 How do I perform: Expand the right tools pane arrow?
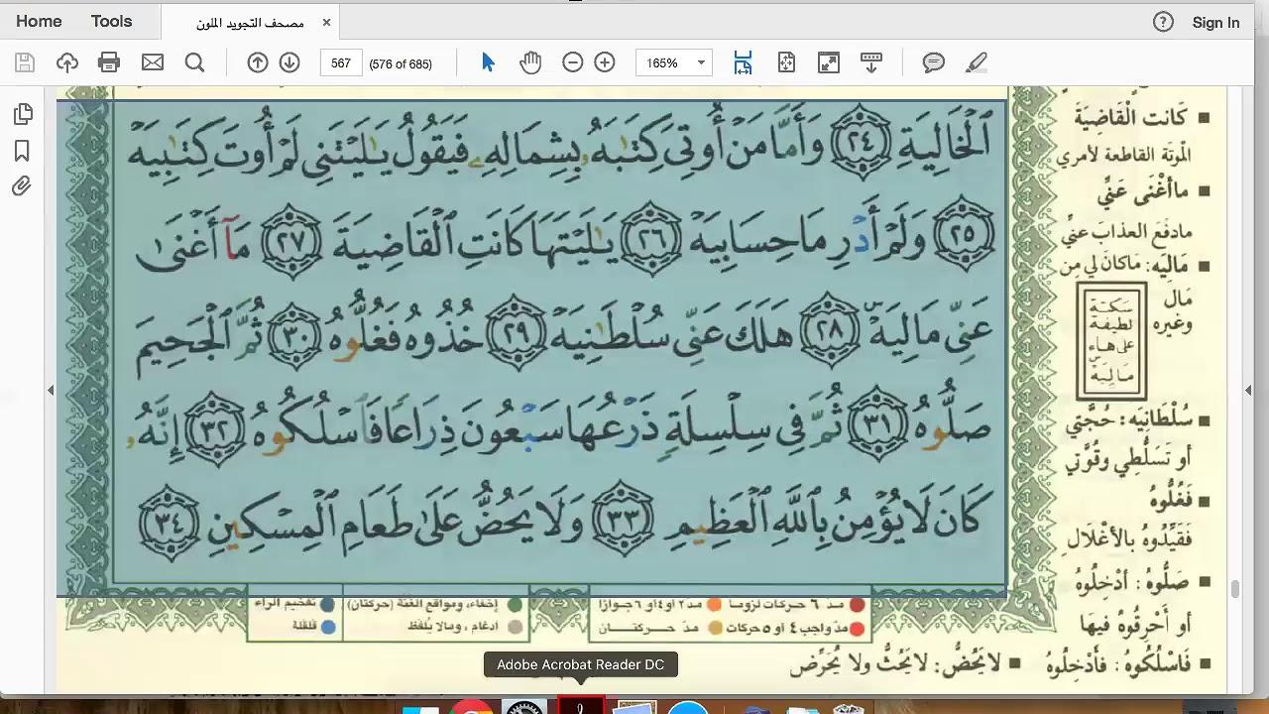click(1248, 391)
